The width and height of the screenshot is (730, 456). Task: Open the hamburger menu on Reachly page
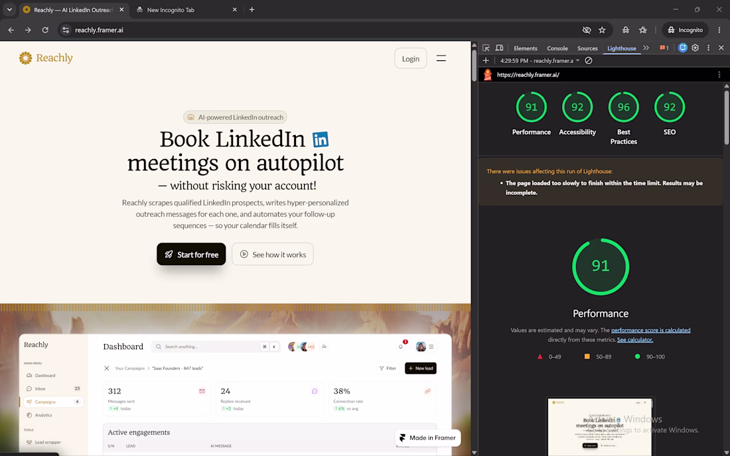pos(441,58)
